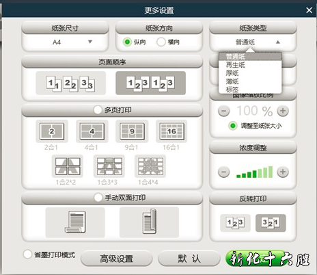Choose 4合1 multi-page layout
The image size is (317, 275).
[92, 131]
